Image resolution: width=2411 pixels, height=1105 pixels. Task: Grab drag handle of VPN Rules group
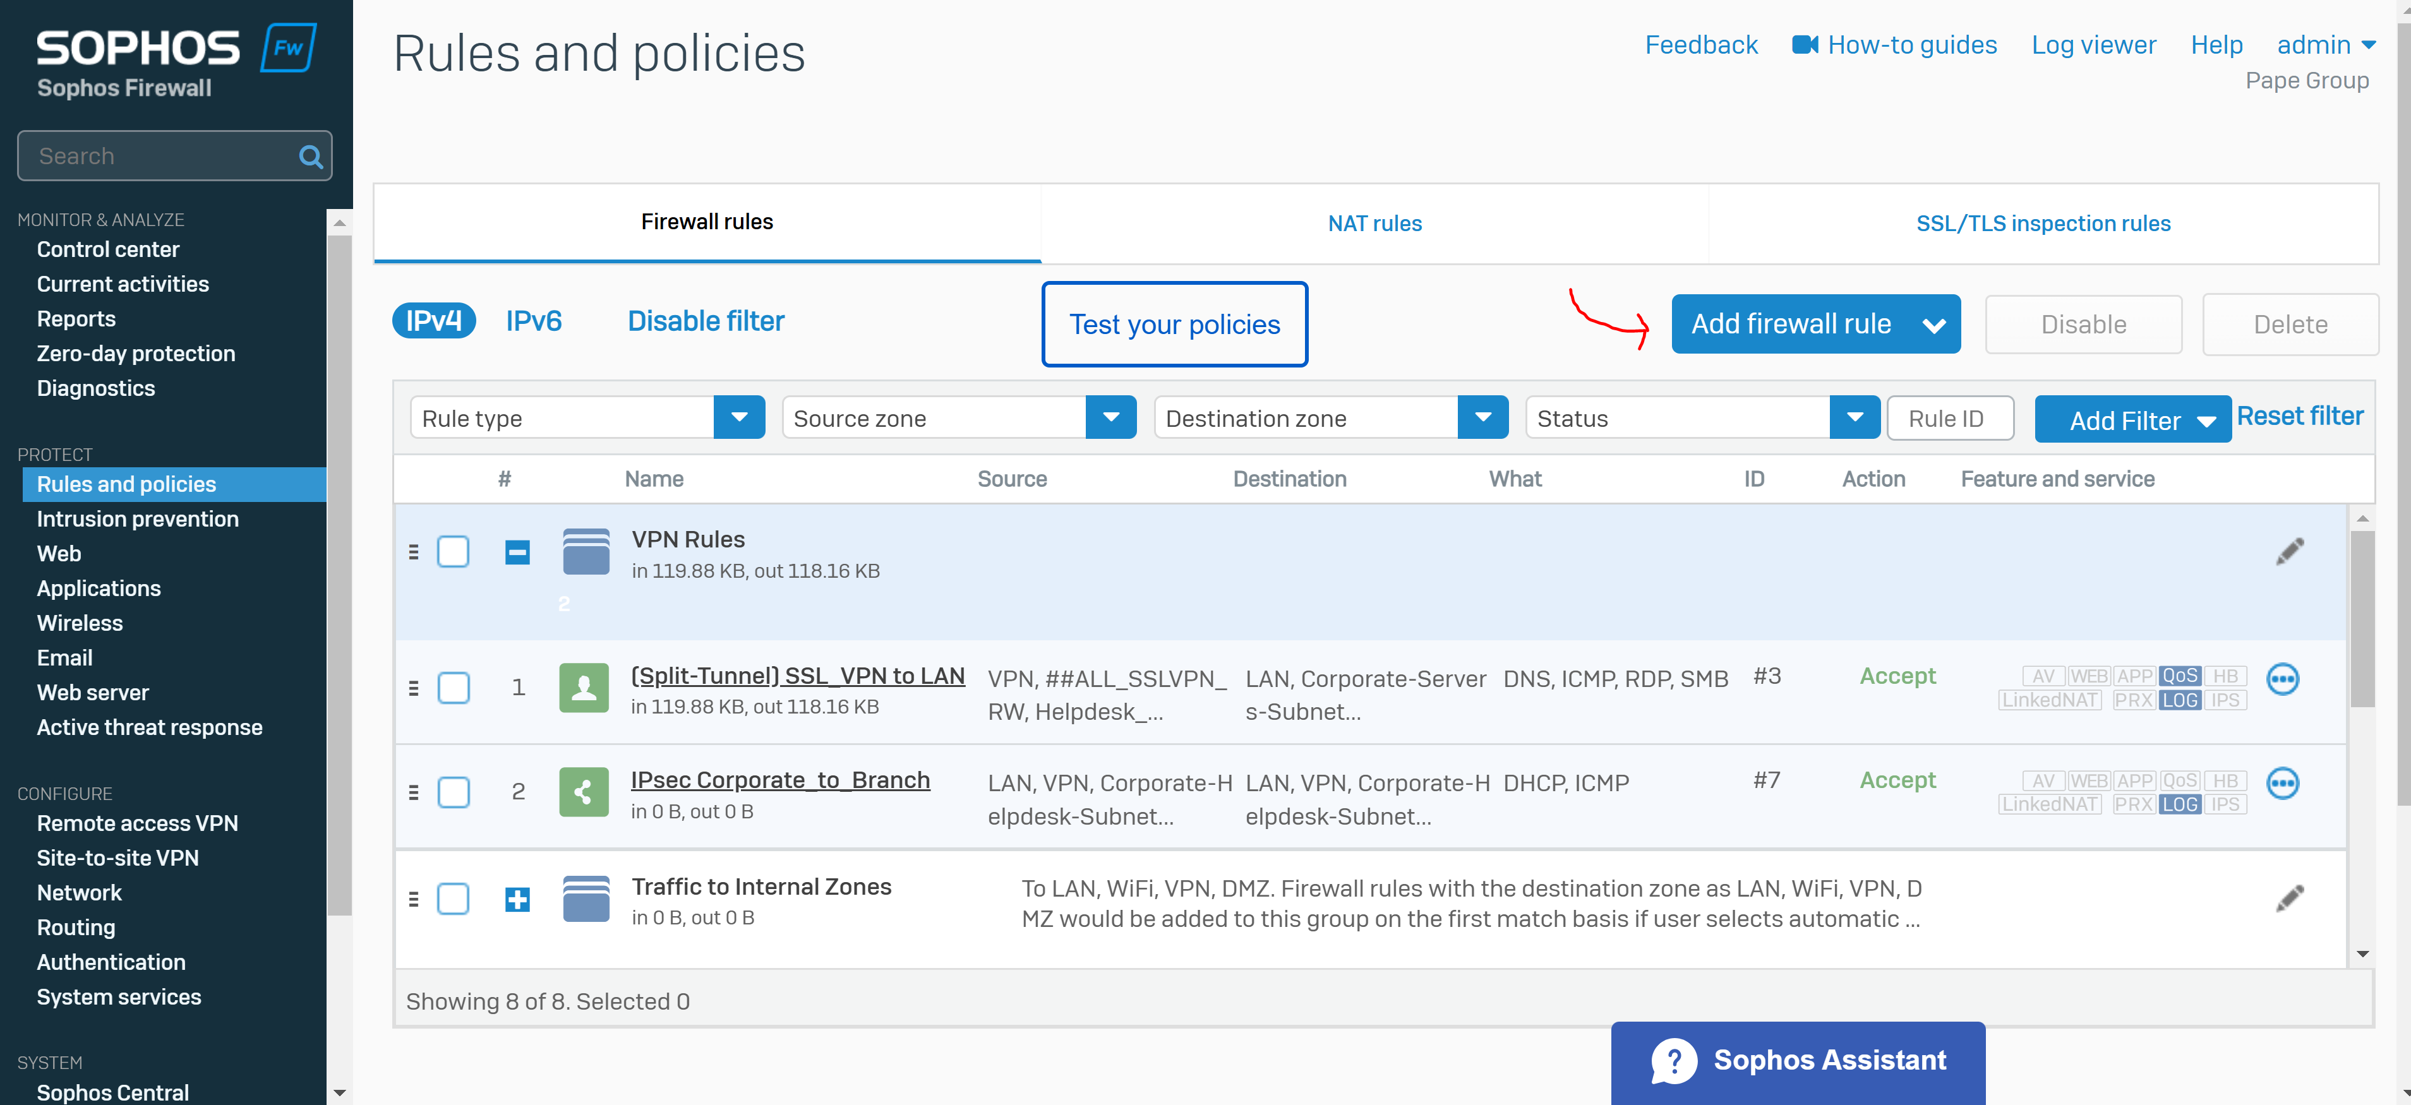pyautogui.click(x=414, y=552)
